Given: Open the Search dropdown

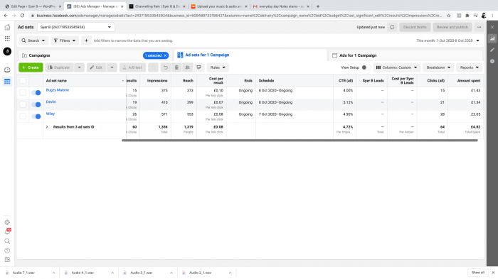Looking at the screenshot, I should coord(33,40).
